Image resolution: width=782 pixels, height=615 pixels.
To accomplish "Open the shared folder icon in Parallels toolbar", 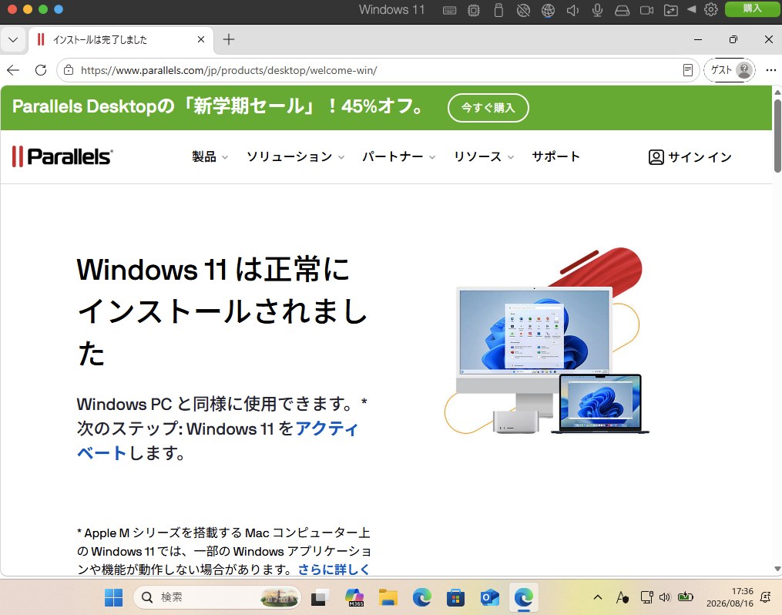I will 671,10.
